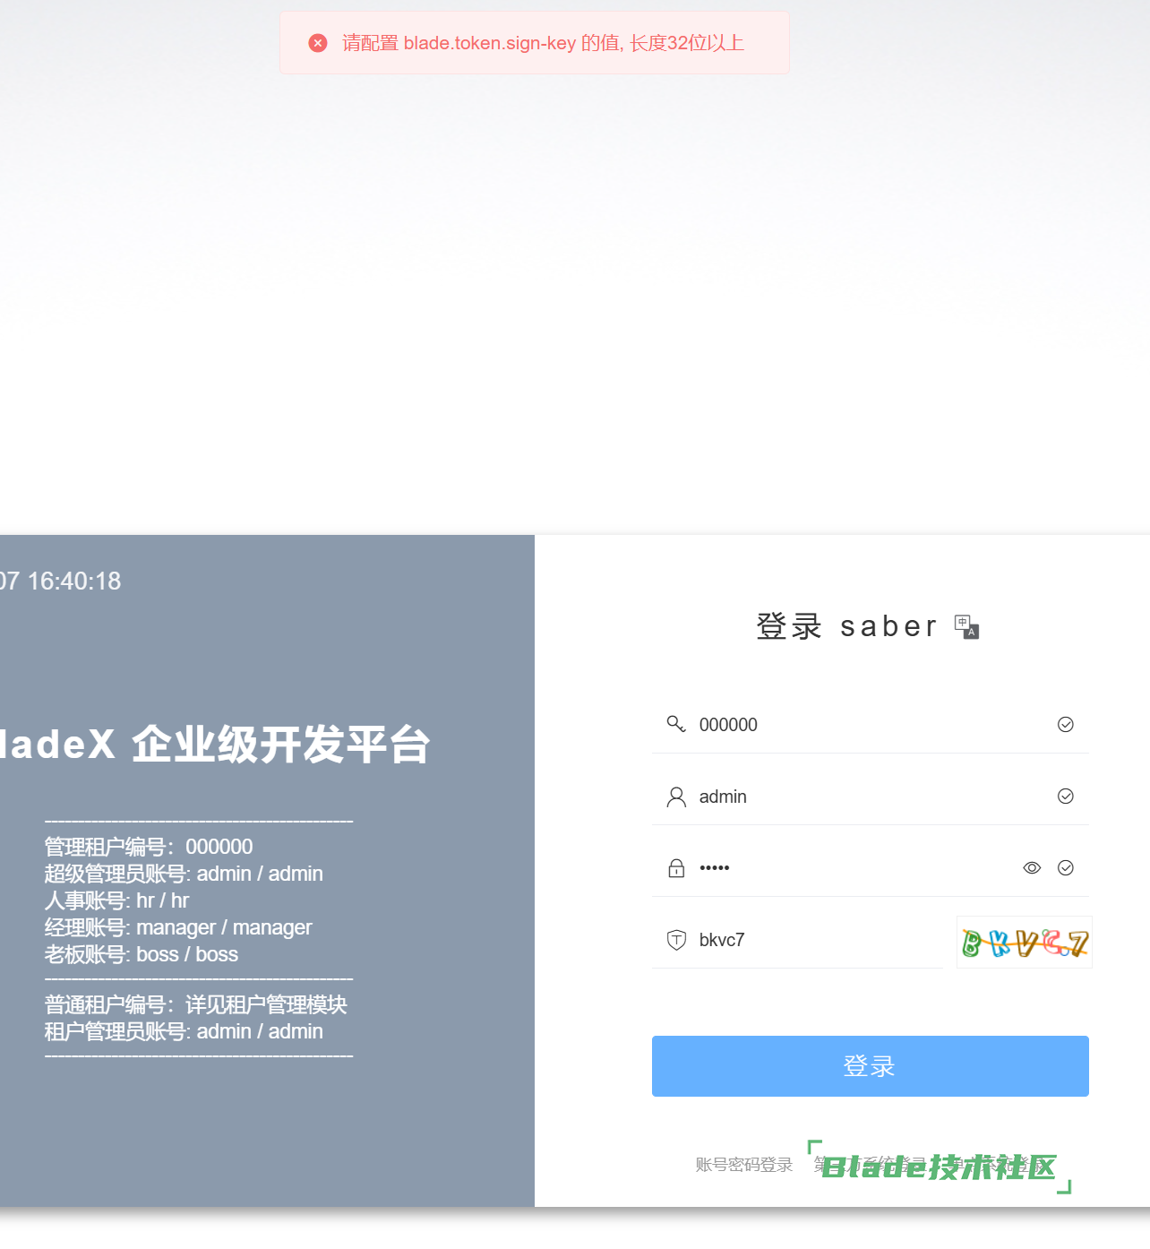
Task: Click the red error icon in alert
Action: coord(318,43)
